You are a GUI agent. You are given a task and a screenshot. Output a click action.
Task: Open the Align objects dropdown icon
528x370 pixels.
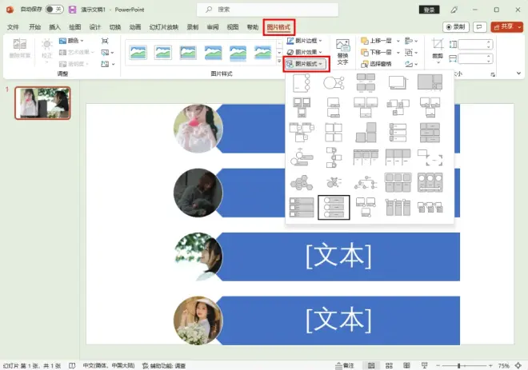pos(411,41)
